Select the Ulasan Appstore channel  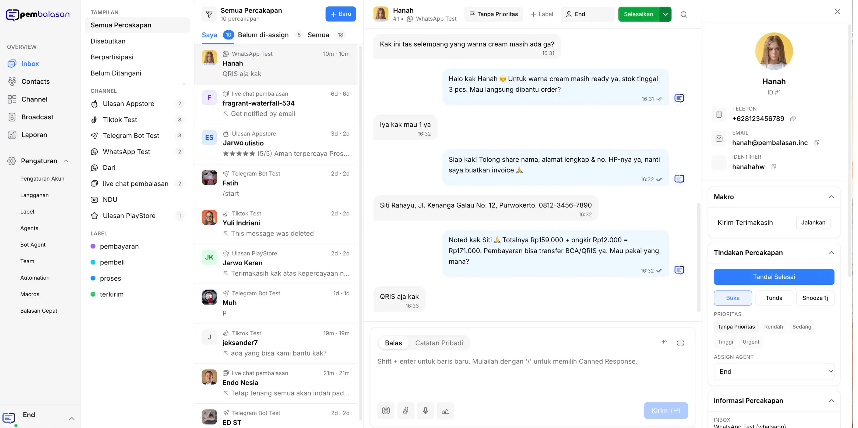point(137,104)
